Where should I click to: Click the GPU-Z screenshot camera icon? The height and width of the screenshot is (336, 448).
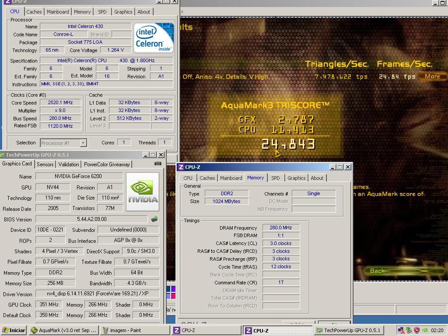click(x=157, y=164)
